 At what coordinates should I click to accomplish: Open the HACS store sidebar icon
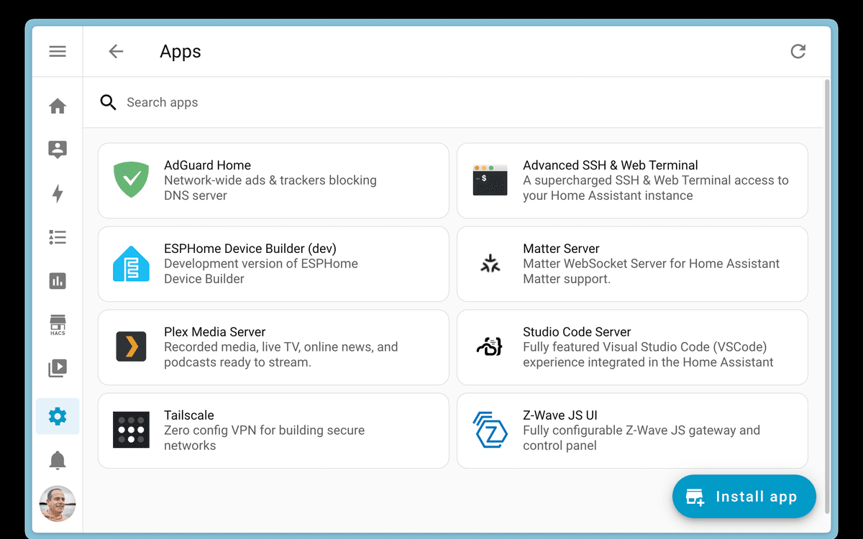point(58,325)
